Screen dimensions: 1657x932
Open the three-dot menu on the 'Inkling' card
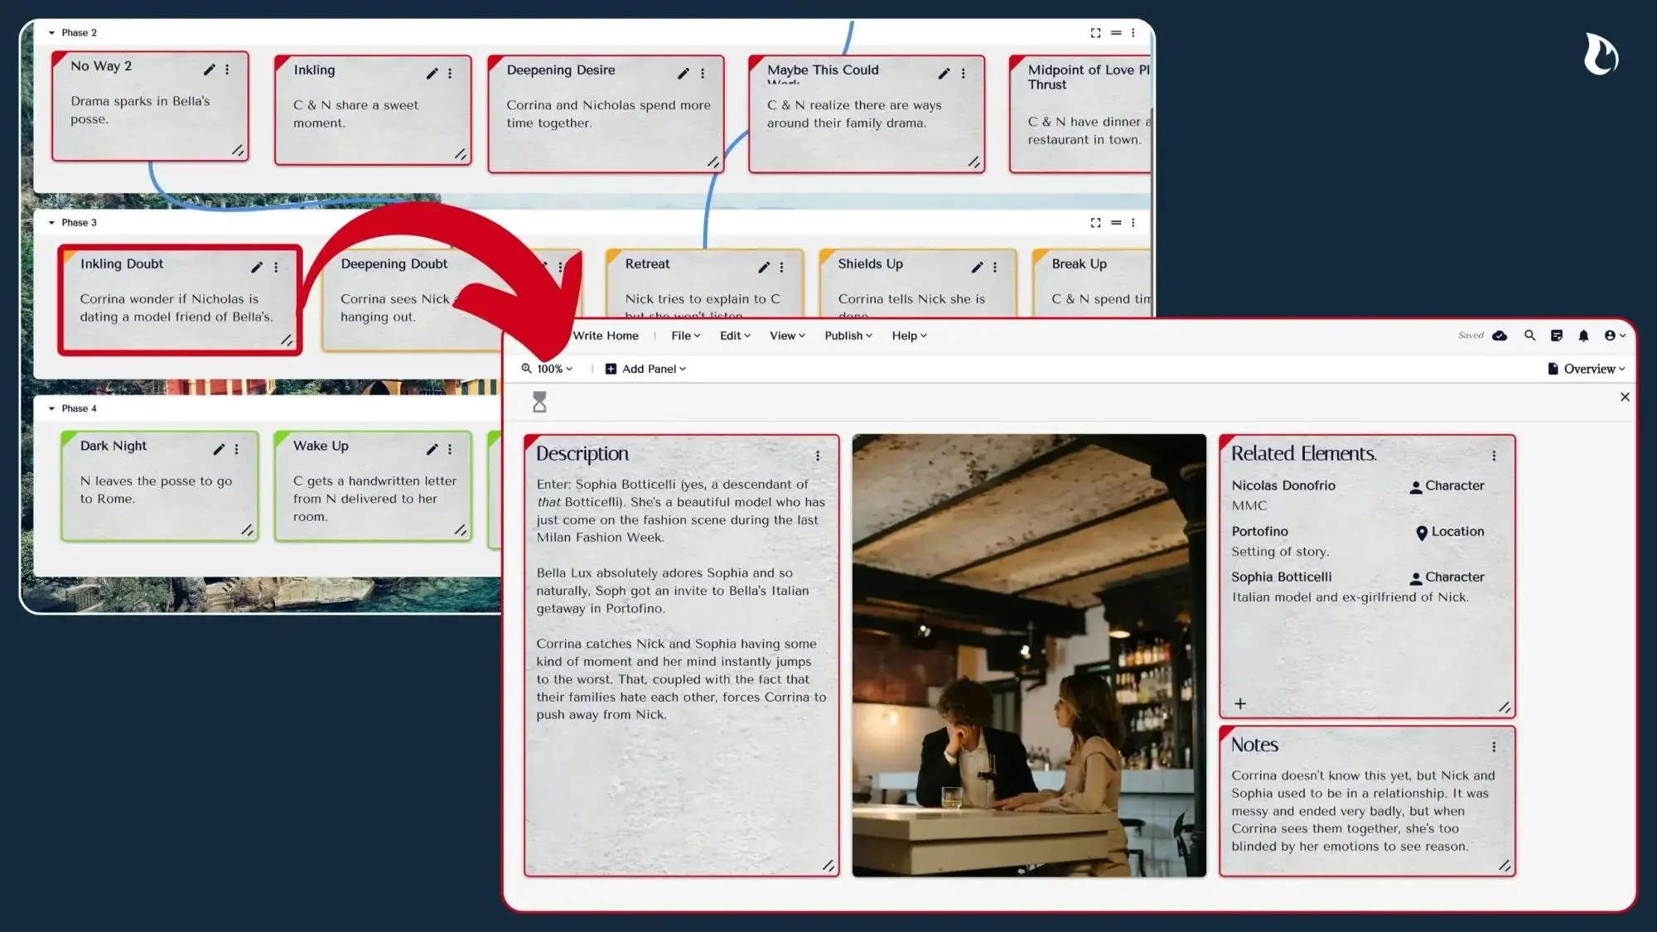coord(450,74)
